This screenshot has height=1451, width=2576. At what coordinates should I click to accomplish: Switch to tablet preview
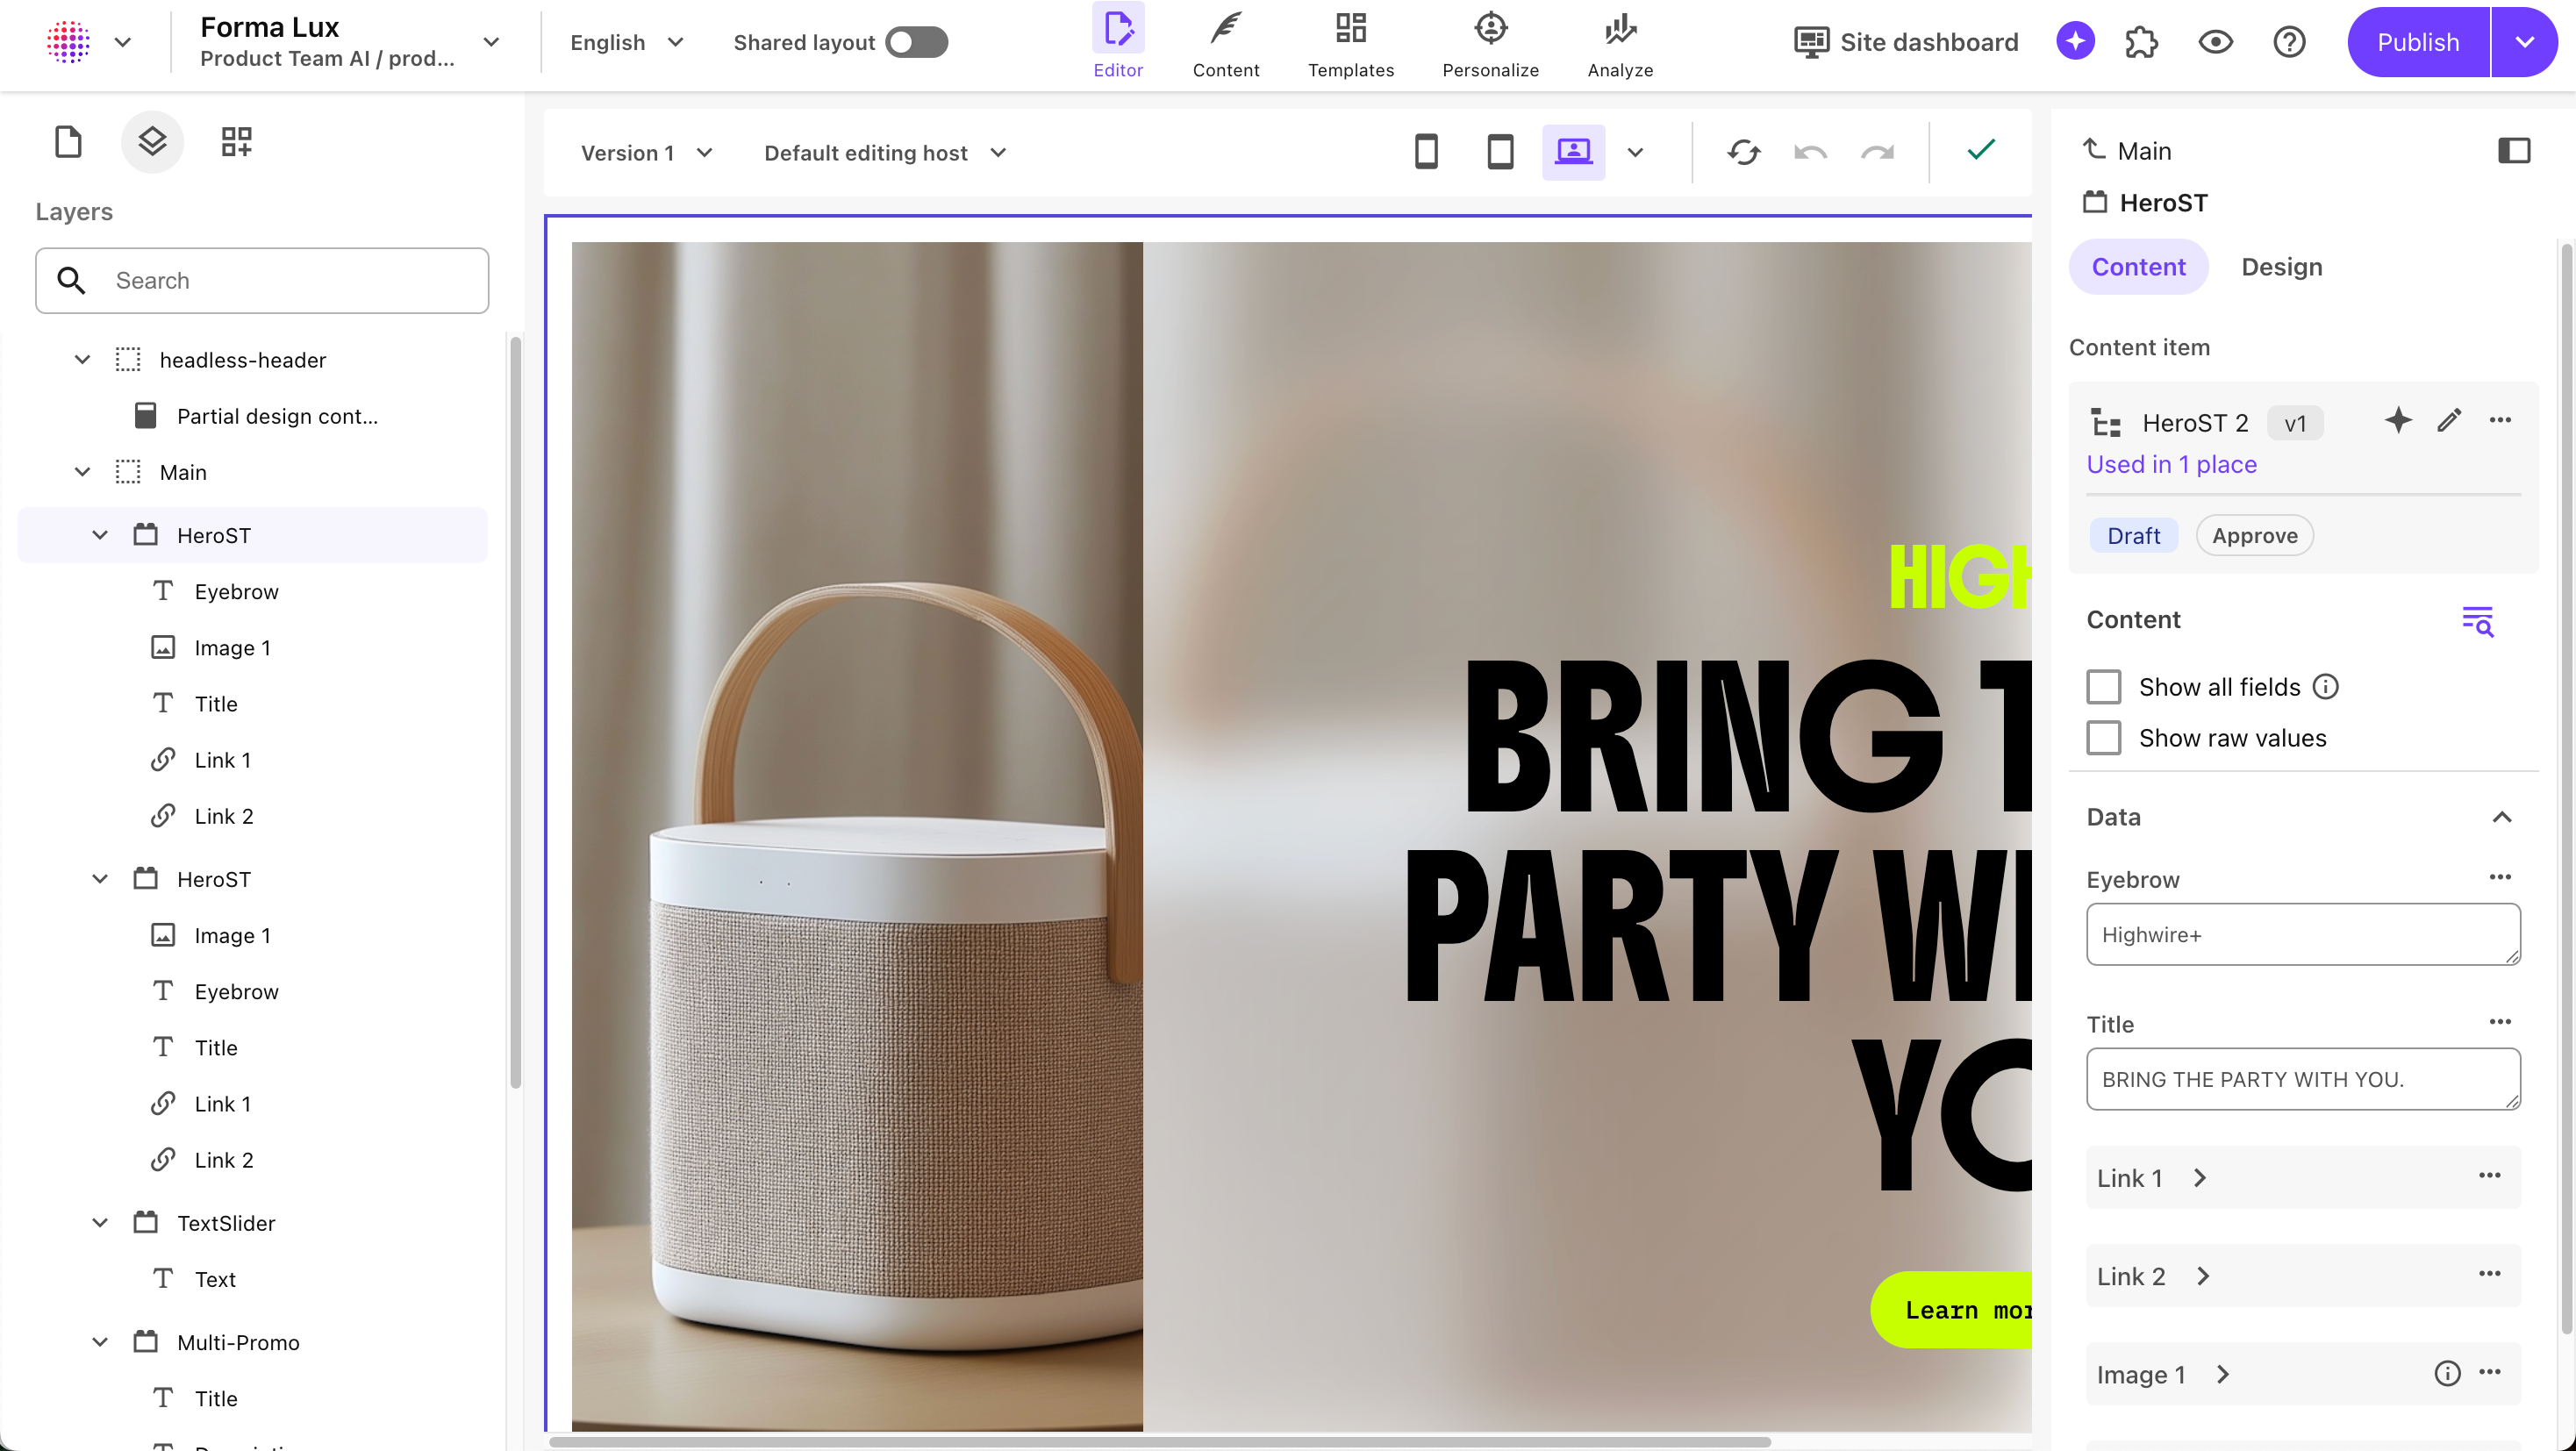coord(1500,152)
